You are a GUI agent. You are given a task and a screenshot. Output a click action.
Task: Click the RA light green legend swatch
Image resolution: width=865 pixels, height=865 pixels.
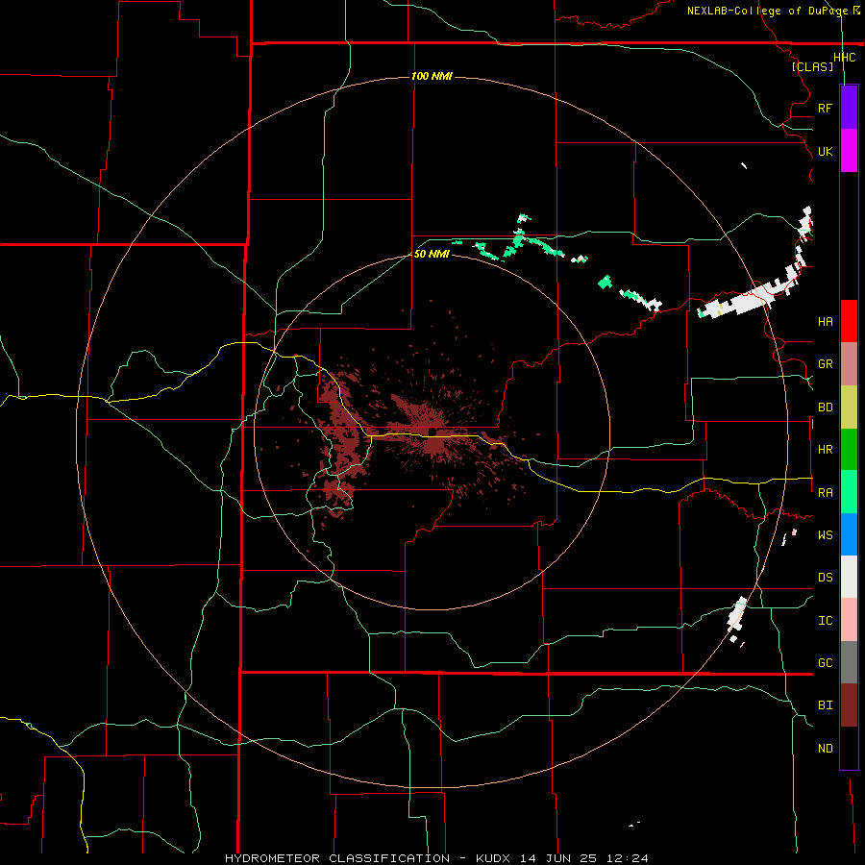(849, 492)
